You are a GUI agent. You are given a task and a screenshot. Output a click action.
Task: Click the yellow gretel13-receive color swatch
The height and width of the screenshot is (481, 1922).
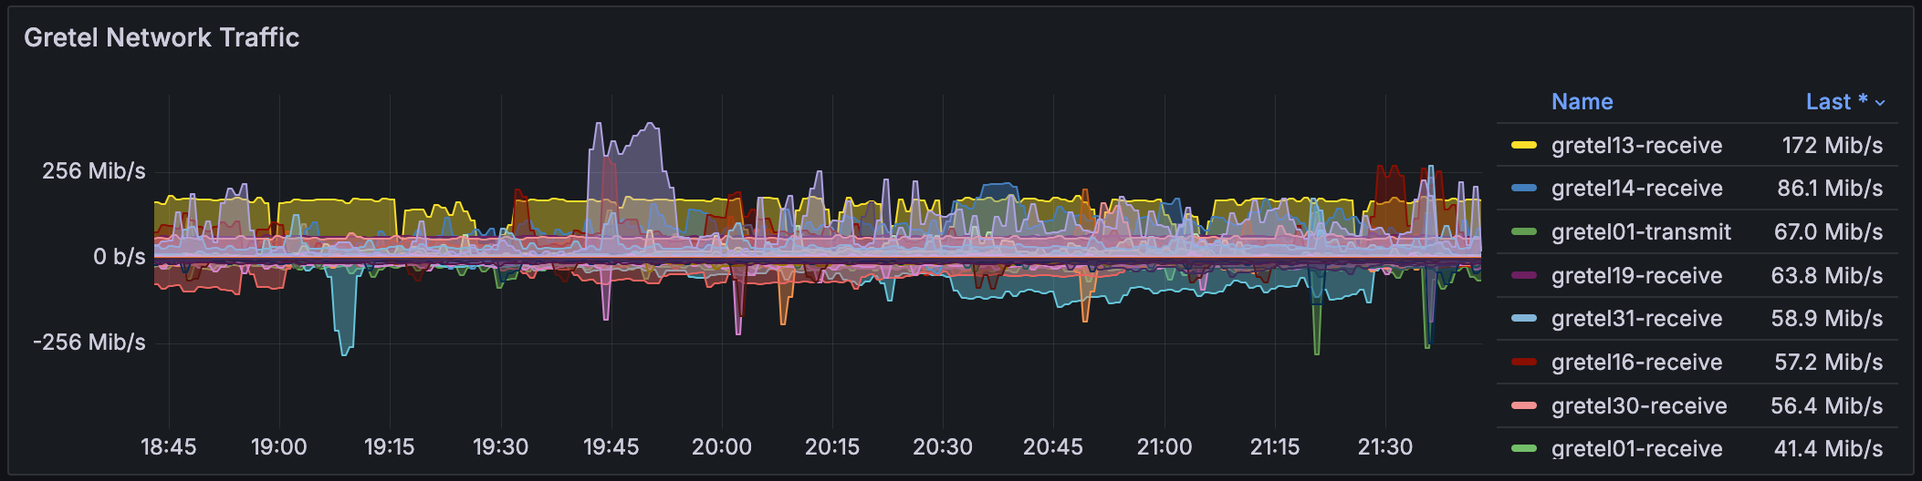click(x=1523, y=146)
